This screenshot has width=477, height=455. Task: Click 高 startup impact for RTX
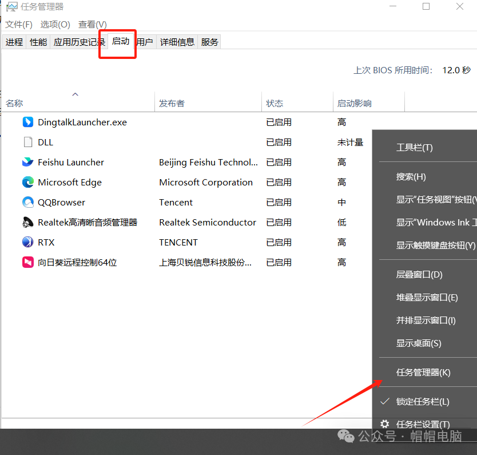coord(341,243)
